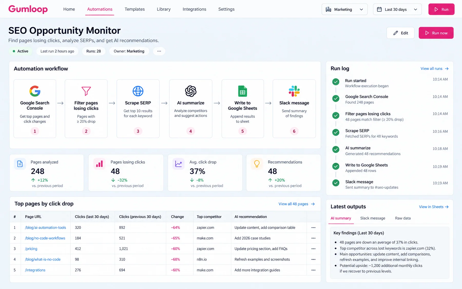Open the Settings menu item

pyautogui.click(x=226, y=9)
